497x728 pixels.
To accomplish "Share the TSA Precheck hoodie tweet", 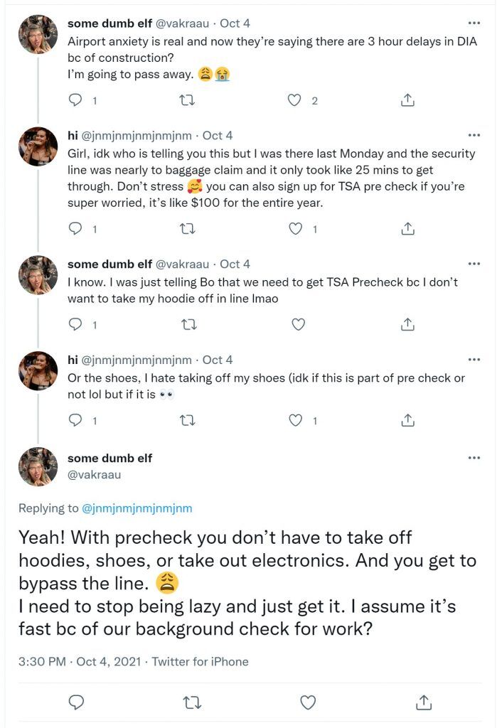I will (x=407, y=324).
